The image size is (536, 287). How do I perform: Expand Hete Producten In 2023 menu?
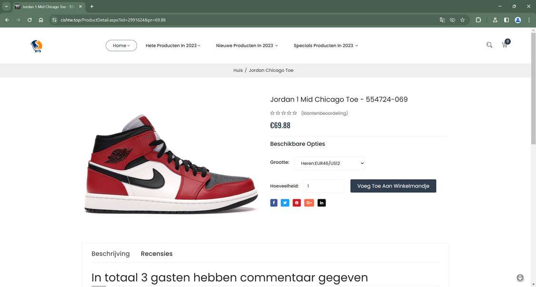click(173, 46)
